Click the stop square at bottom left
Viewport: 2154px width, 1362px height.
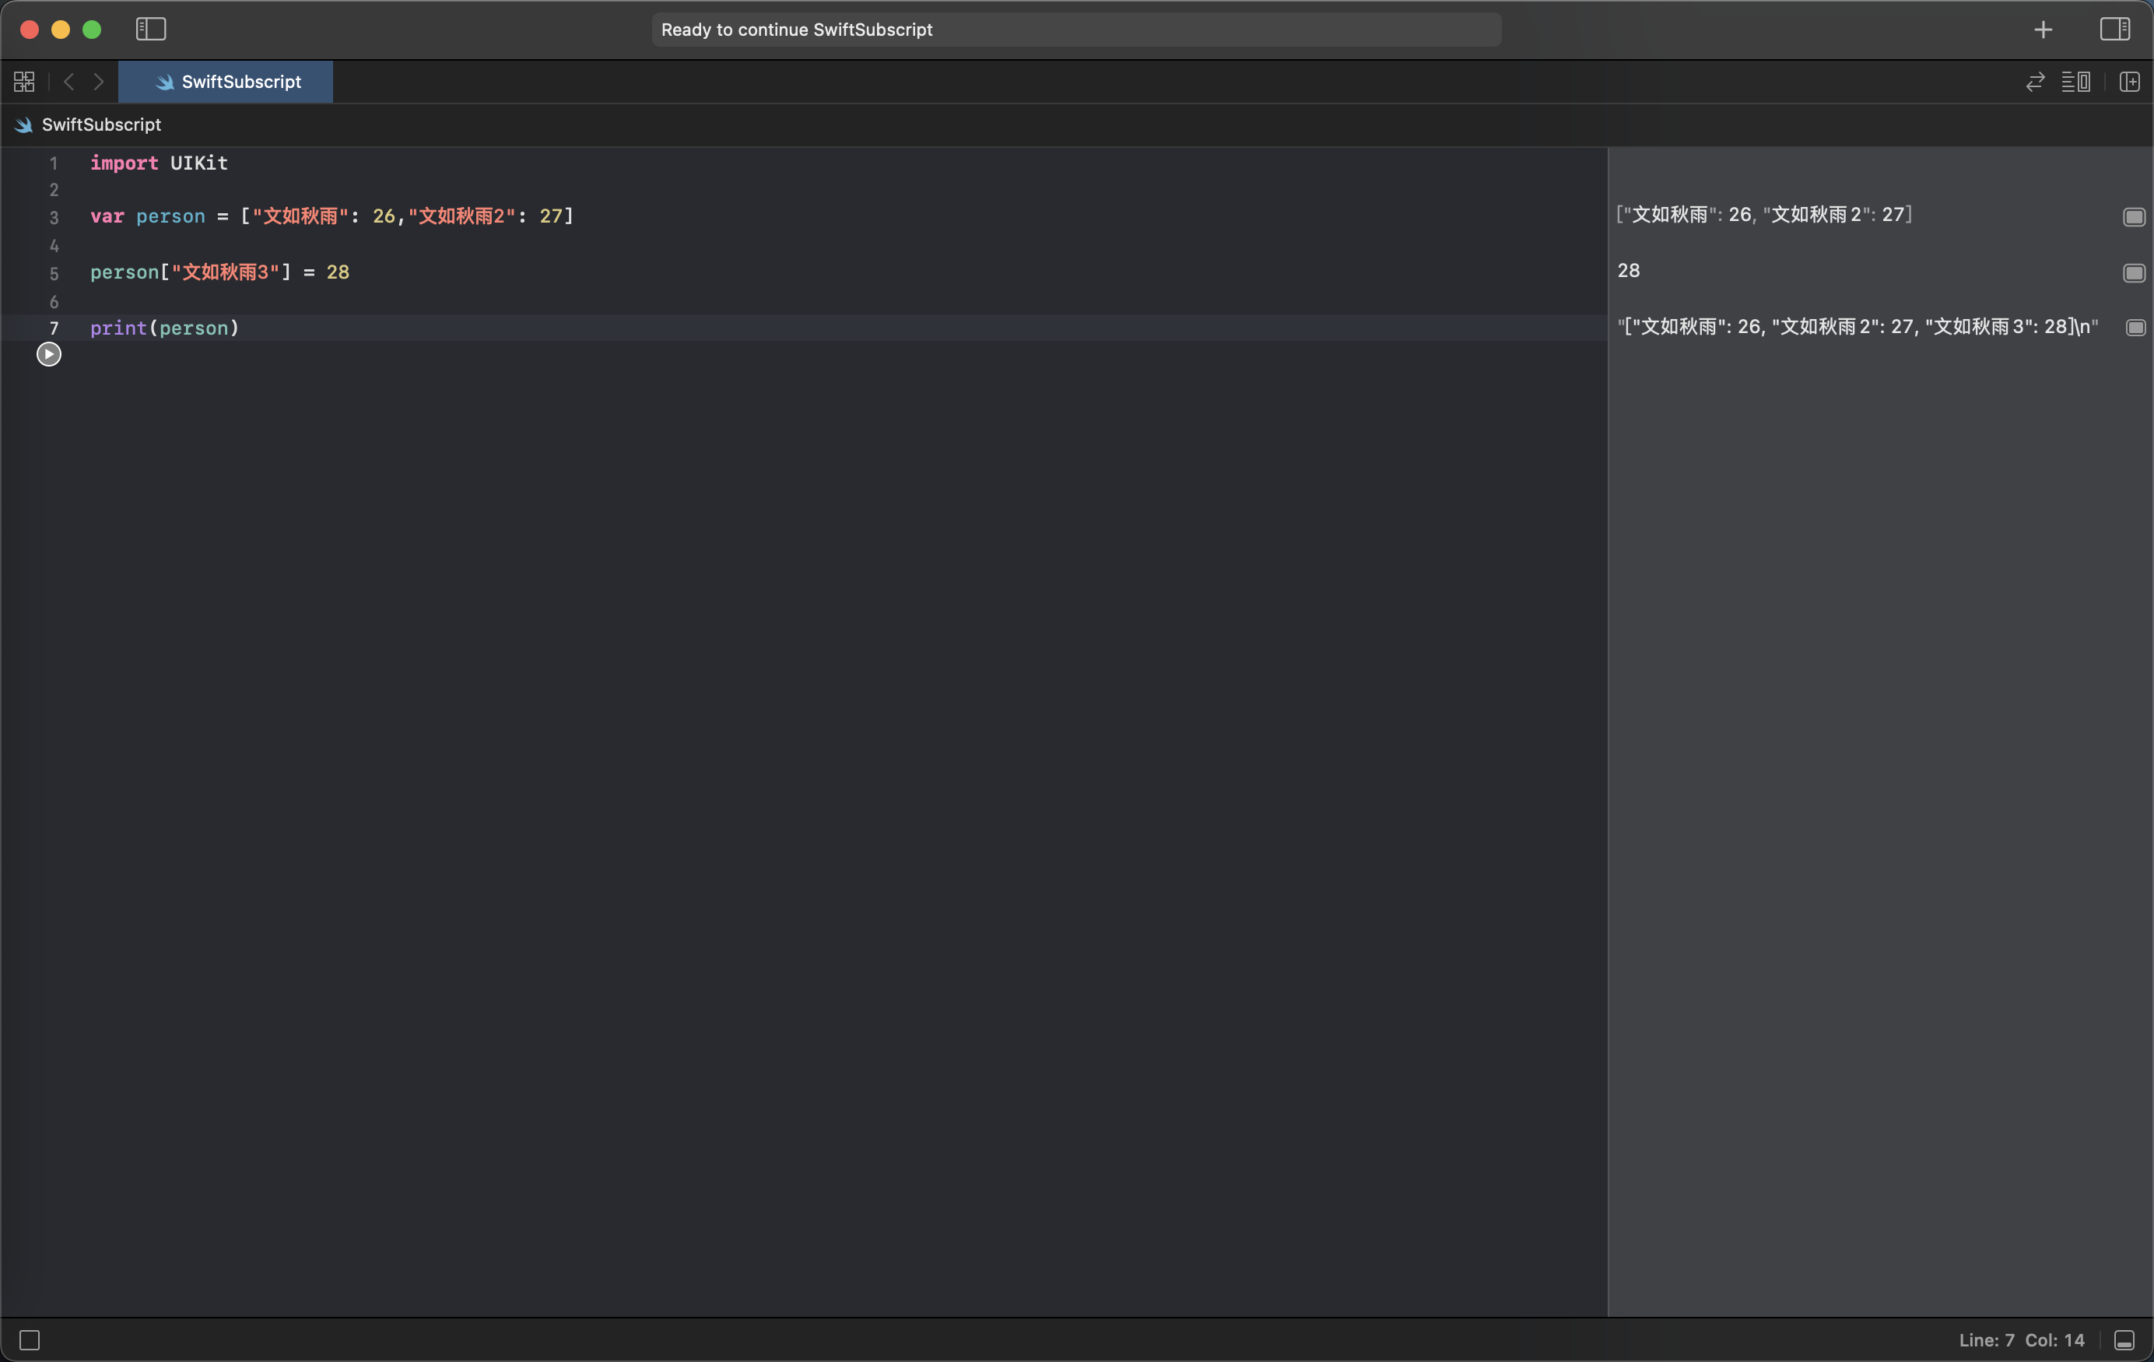coord(30,1339)
